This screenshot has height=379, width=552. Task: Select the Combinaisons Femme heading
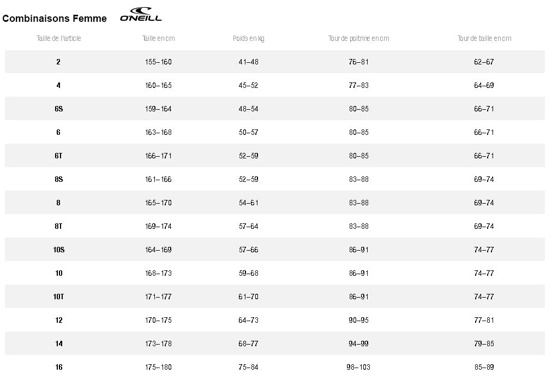pyautogui.click(x=55, y=19)
